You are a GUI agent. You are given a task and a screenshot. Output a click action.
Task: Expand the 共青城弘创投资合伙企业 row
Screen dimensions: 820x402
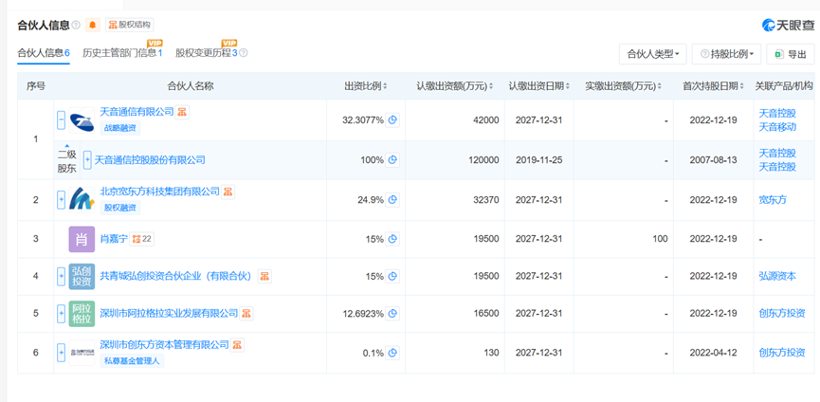point(62,276)
